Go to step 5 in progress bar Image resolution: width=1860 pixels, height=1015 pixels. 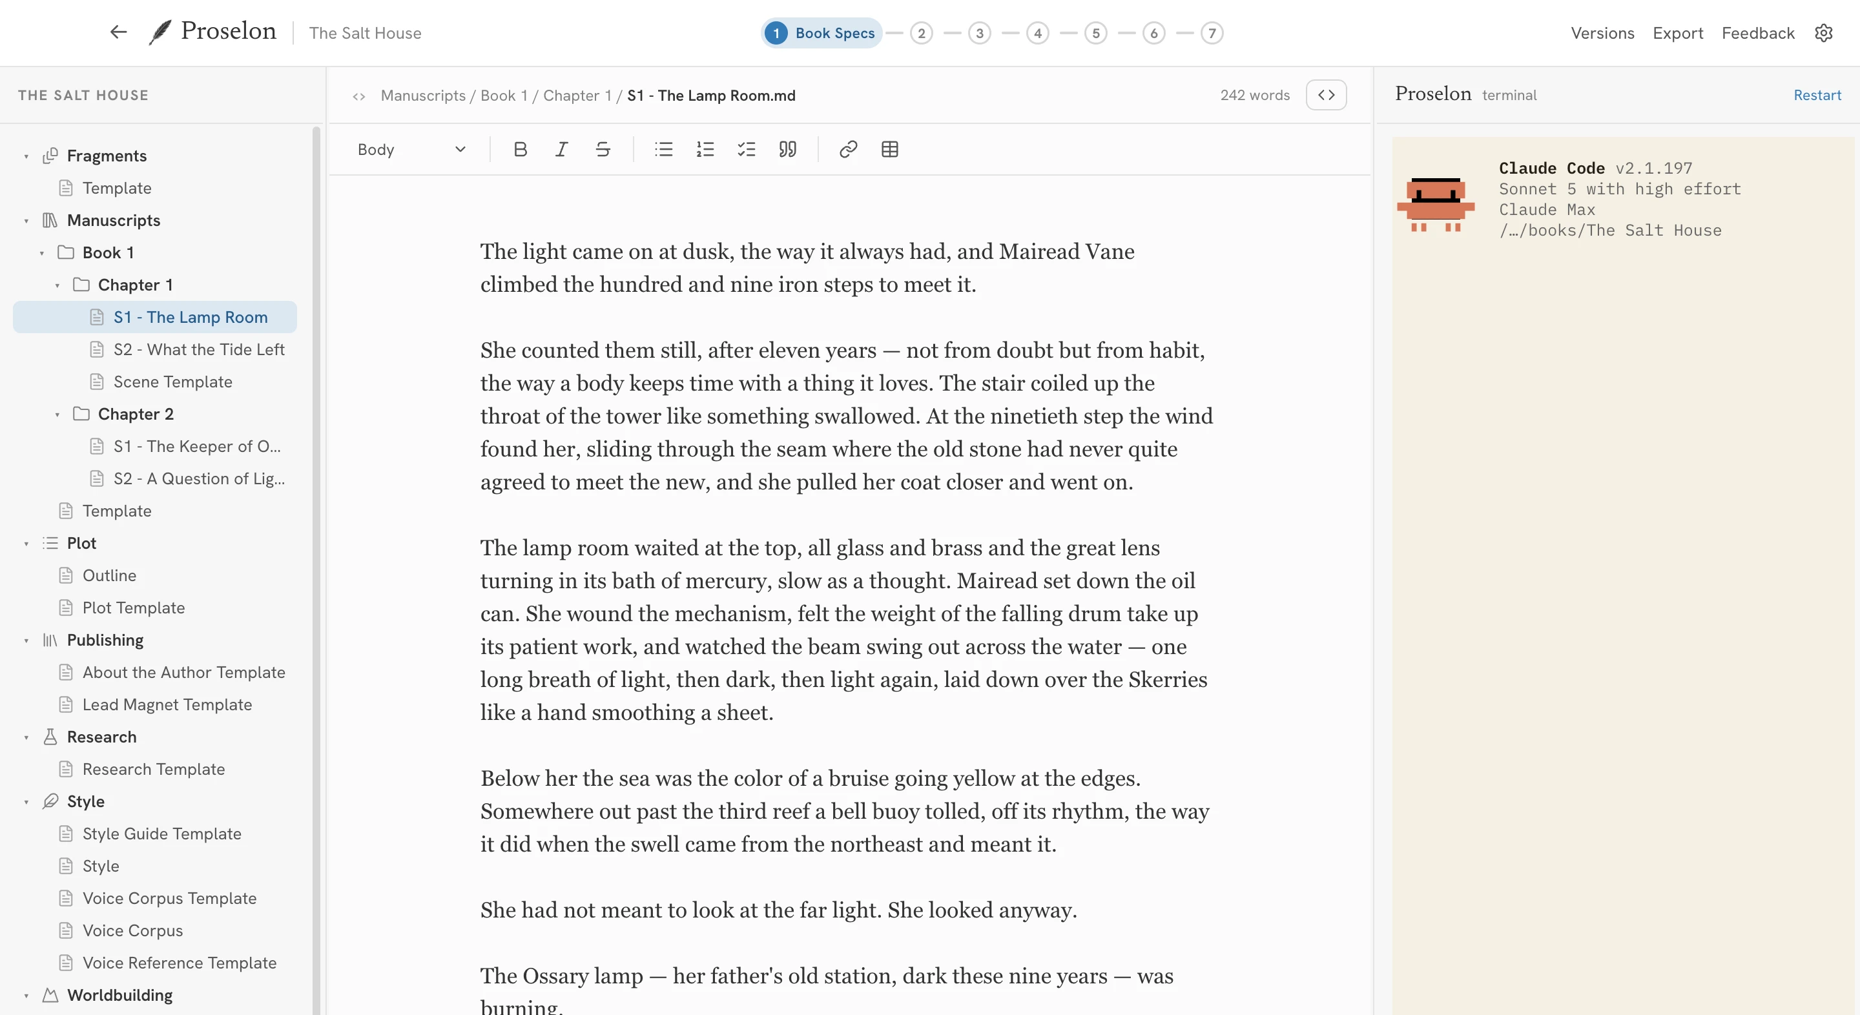tap(1096, 33)
